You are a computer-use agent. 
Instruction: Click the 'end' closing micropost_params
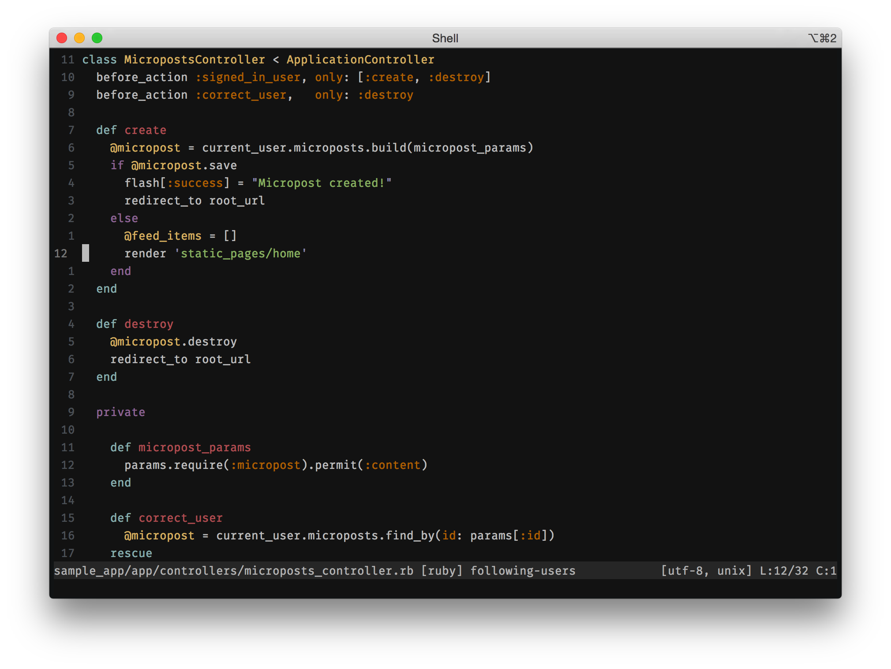point(120,483)
